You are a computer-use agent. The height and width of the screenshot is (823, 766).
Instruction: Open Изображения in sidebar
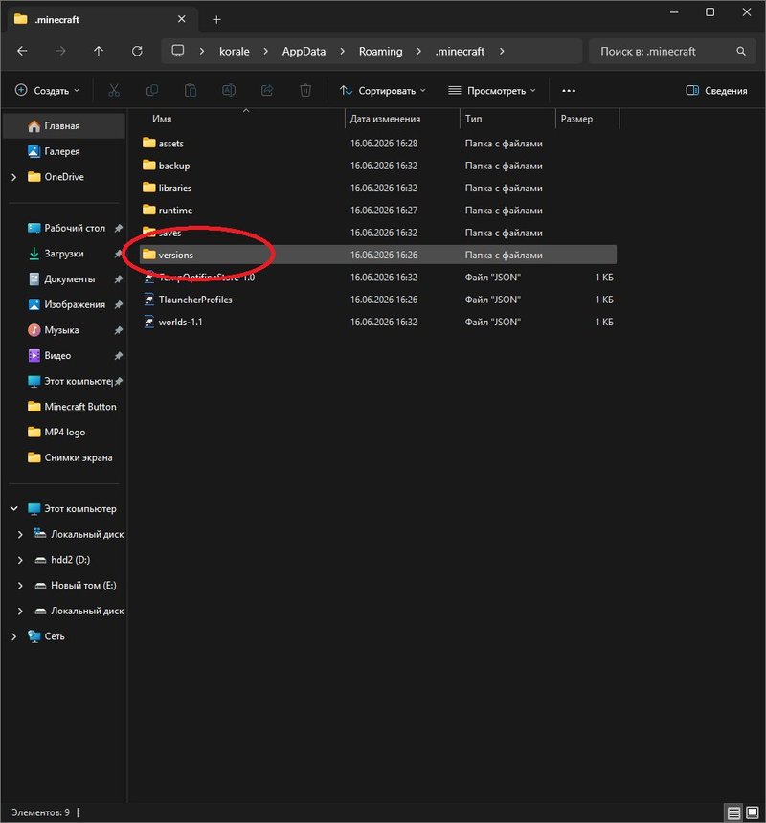pos(64,304)
